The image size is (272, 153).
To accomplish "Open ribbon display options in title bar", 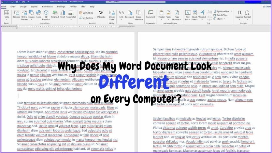I will tap(266, 1).
